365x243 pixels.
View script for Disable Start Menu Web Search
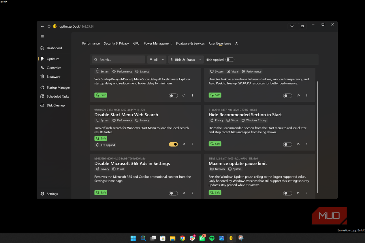184,144
